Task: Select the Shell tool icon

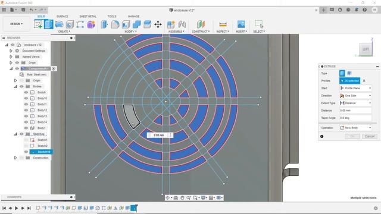Action: [x=126, y=24]
